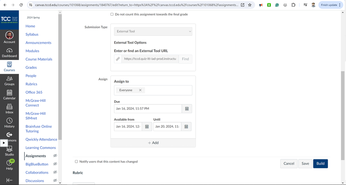Click the Due date calendar picker icon
This screenshot has height=185, width=346.
point(187,109)
